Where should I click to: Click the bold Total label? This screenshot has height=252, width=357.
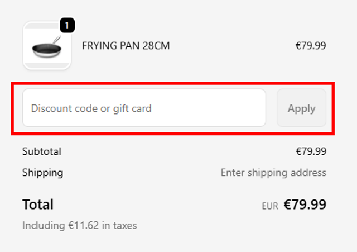(38, 205)
